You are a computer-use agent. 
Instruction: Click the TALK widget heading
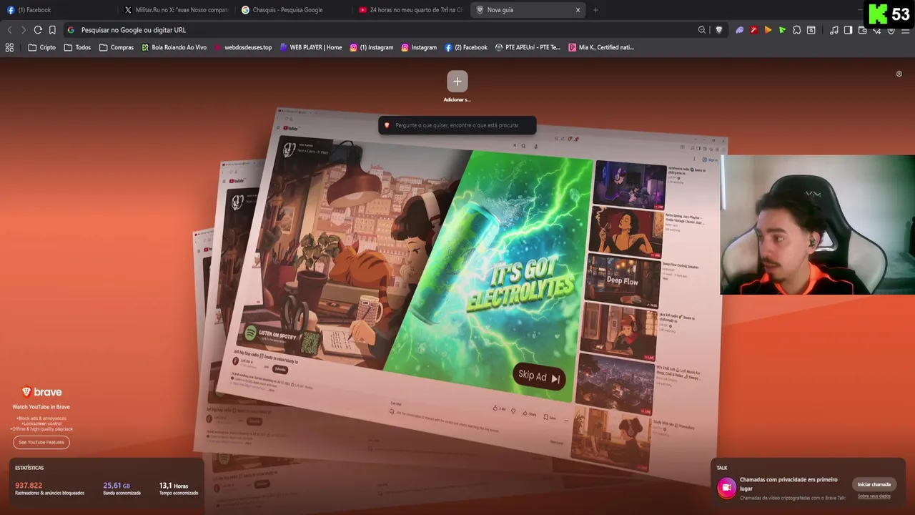tap(722, 468)
